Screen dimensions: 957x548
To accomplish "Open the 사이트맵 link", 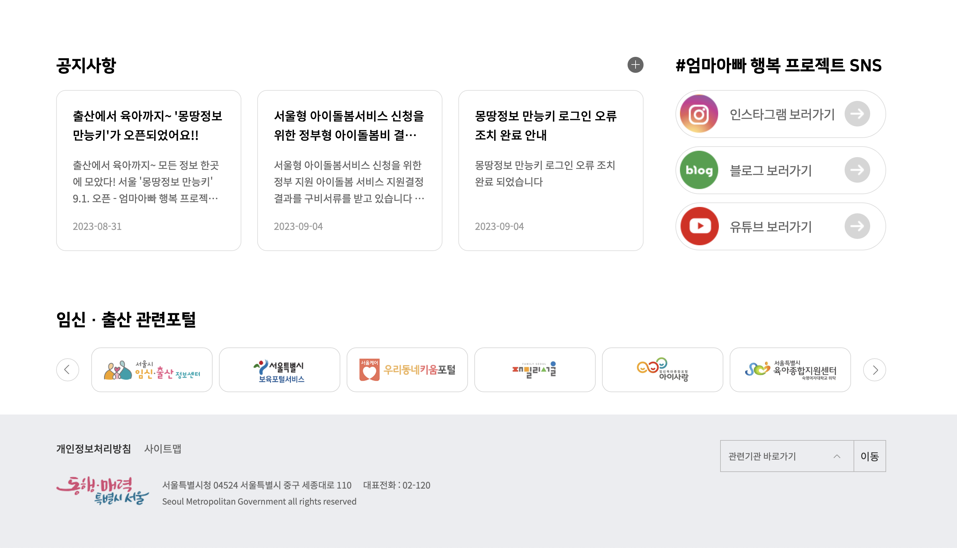I will (x=162, y=449).
